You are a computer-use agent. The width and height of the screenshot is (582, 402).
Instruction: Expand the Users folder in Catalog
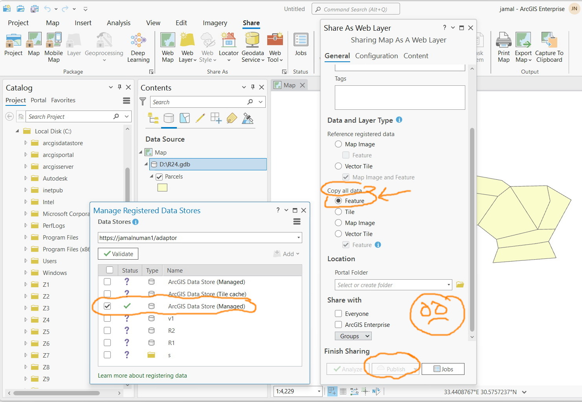pyautogui.click(x=26, y=261)
